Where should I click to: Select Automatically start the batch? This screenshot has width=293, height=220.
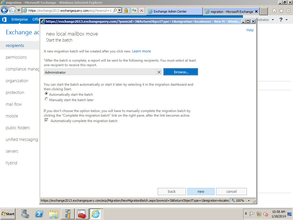pos(46,94)
